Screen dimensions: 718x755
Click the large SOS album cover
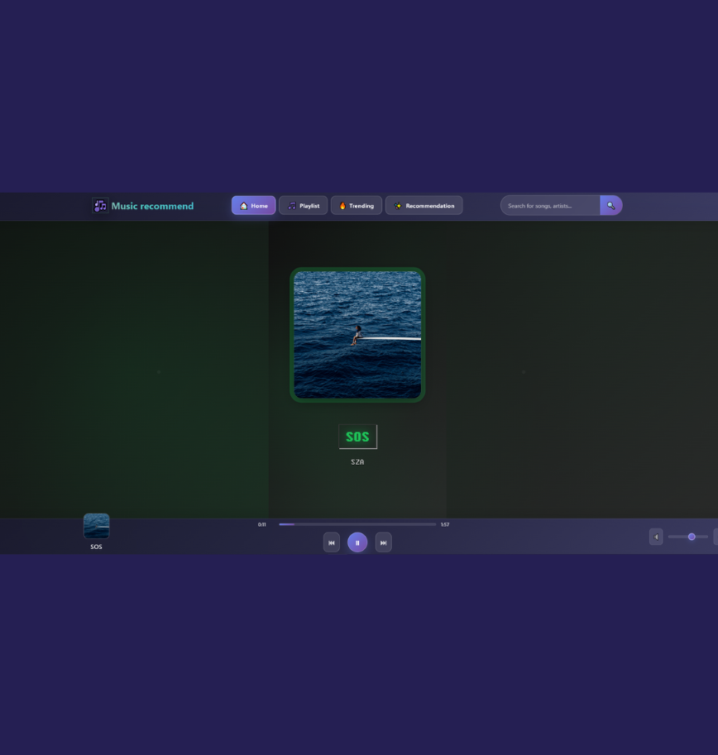point(357,335)
